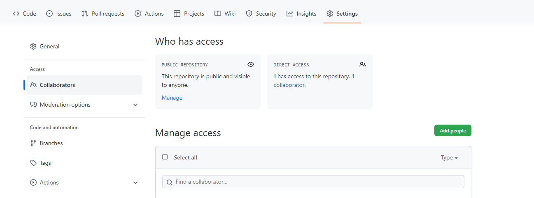This screenshot has width=534, height=198.
Task: Focus the Find a collaborator search field
Action: point(313,182)
